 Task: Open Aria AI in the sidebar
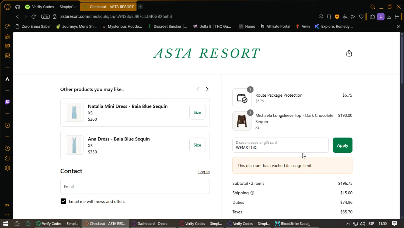point(7,79)
